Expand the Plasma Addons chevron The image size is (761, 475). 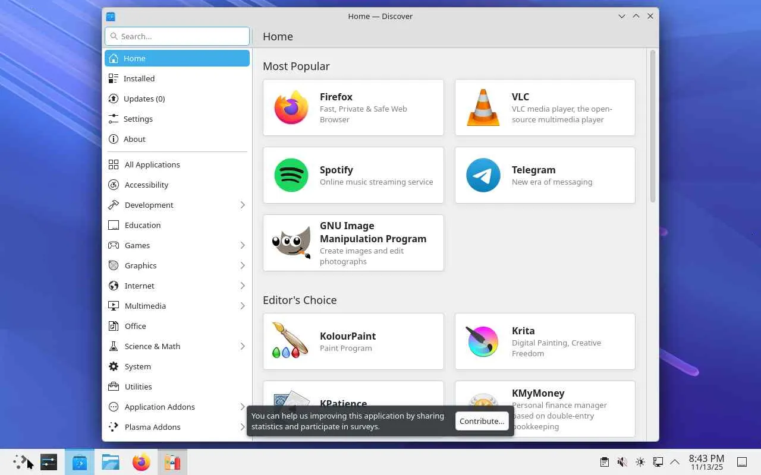243,427
